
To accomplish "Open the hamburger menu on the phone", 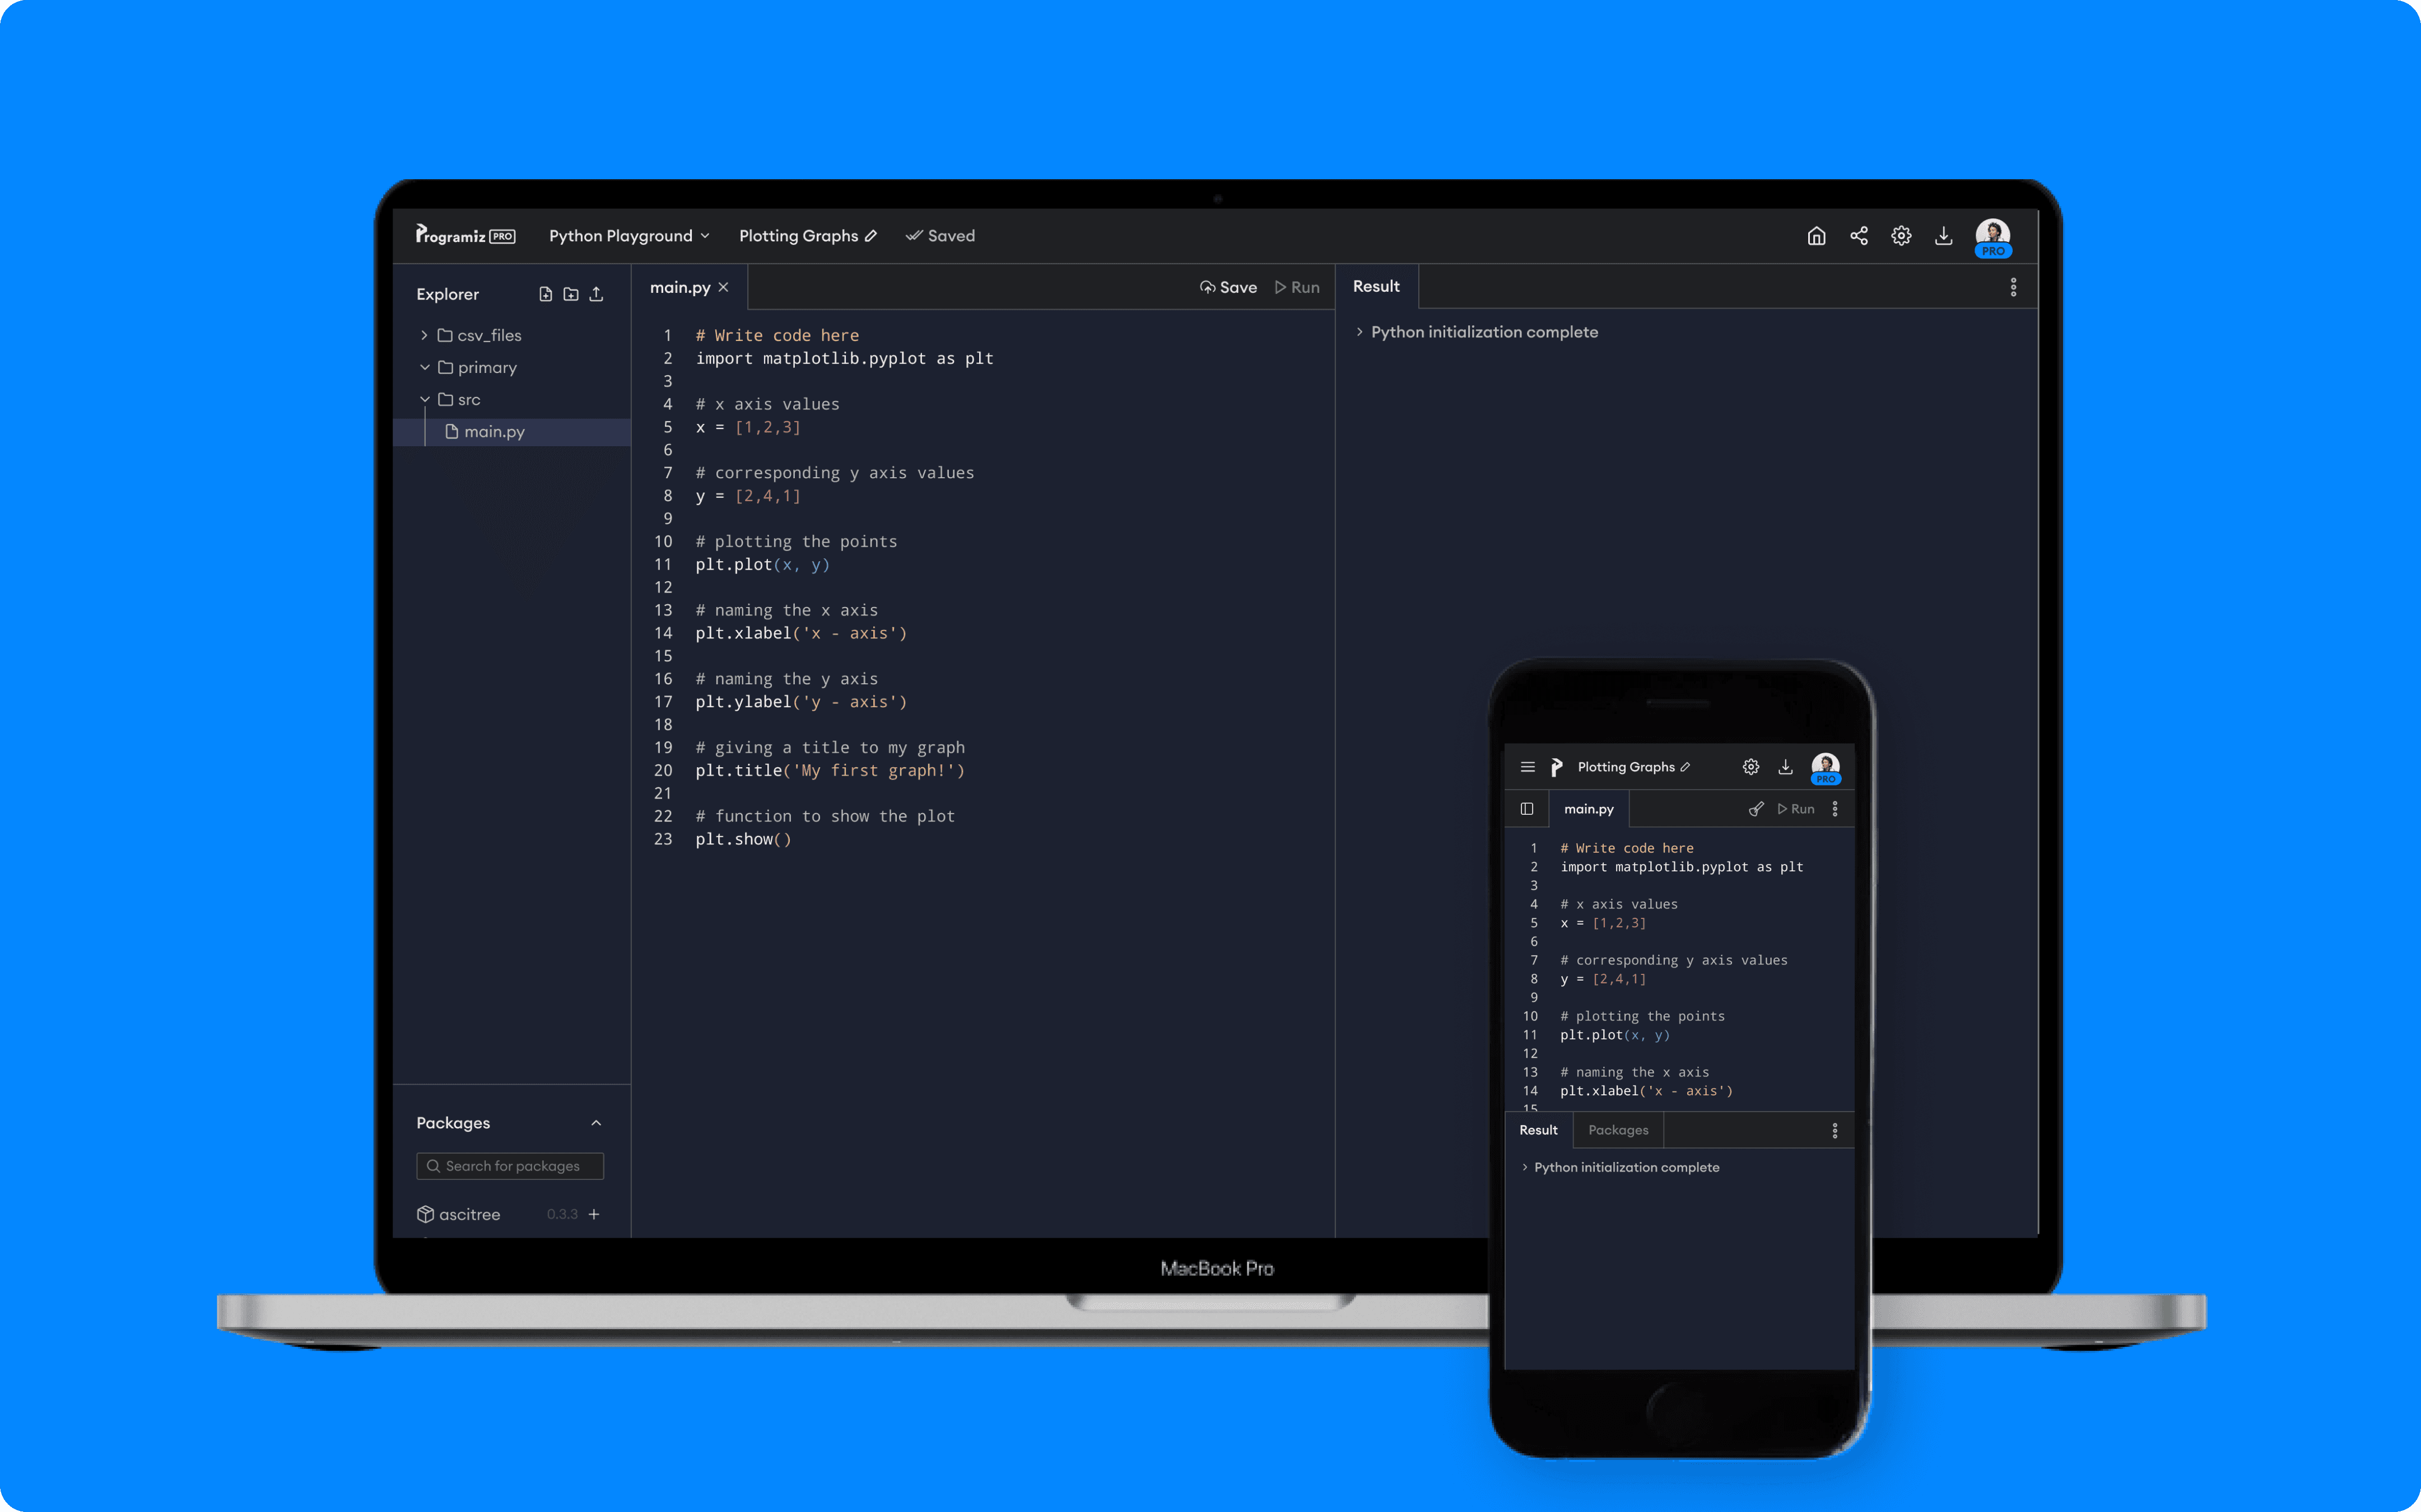I will [1527, 767].
